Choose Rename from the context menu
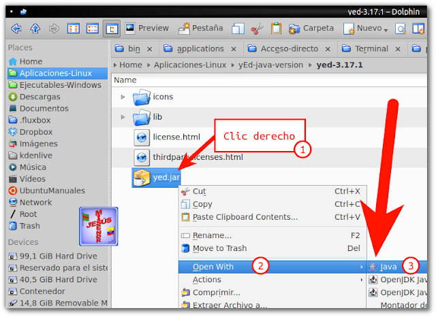 coord(272,235)
